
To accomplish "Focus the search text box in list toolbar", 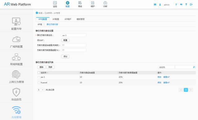I will tap(184, 67).
